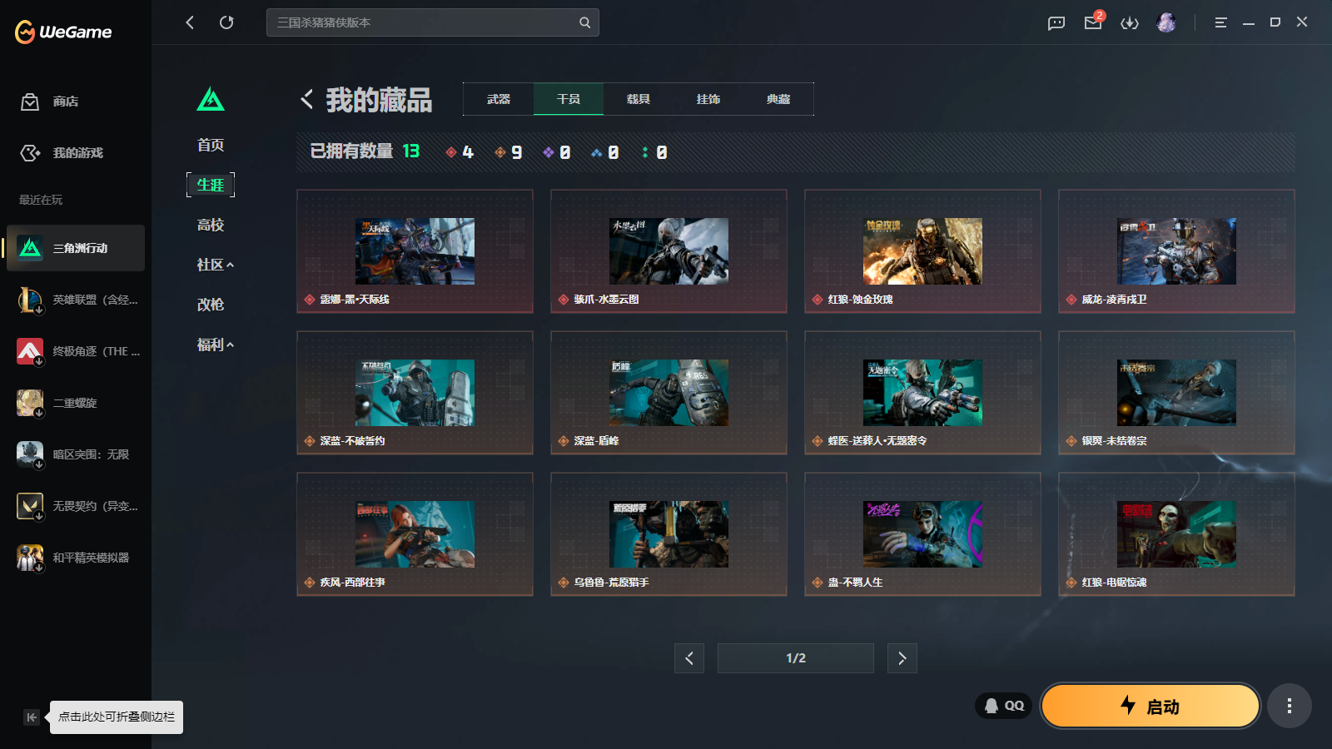Switch to the 载具 tab
Image resolution: width=1332 pixels, height=749 pixels.
(639, 99)
